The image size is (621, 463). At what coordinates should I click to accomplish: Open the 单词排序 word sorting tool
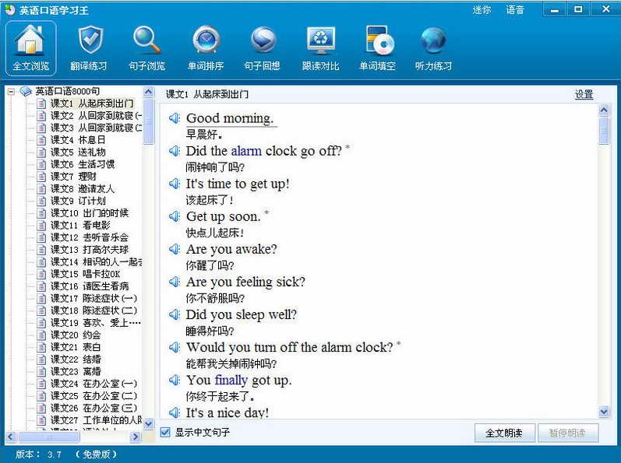pos(206,47)
